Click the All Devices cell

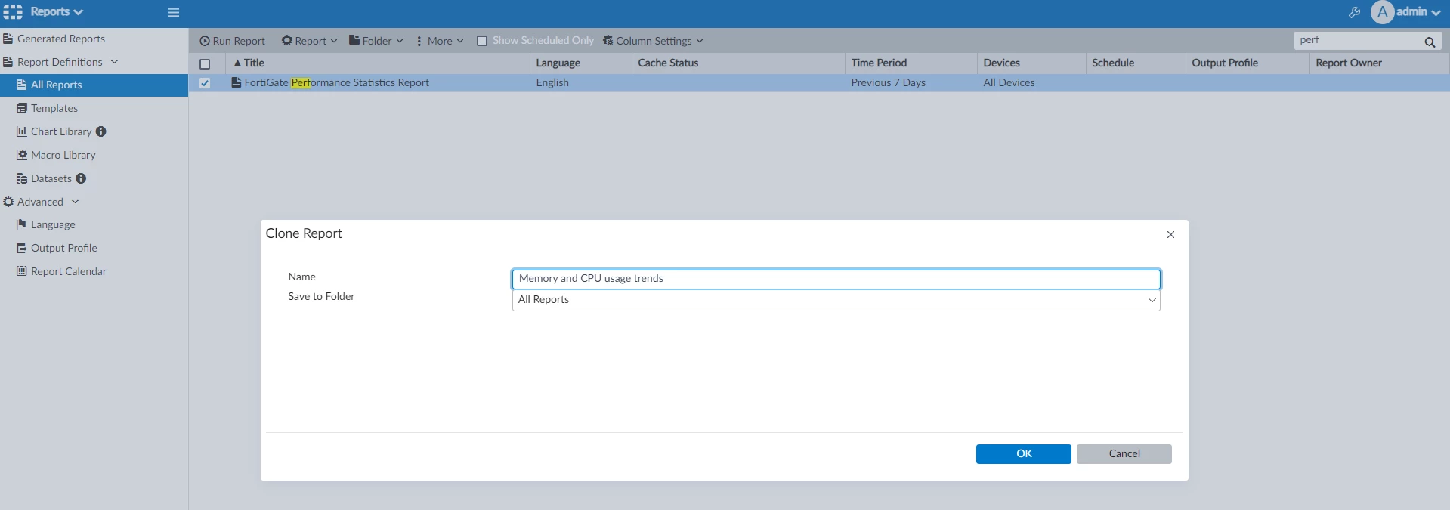click(x=1009, y=82)
